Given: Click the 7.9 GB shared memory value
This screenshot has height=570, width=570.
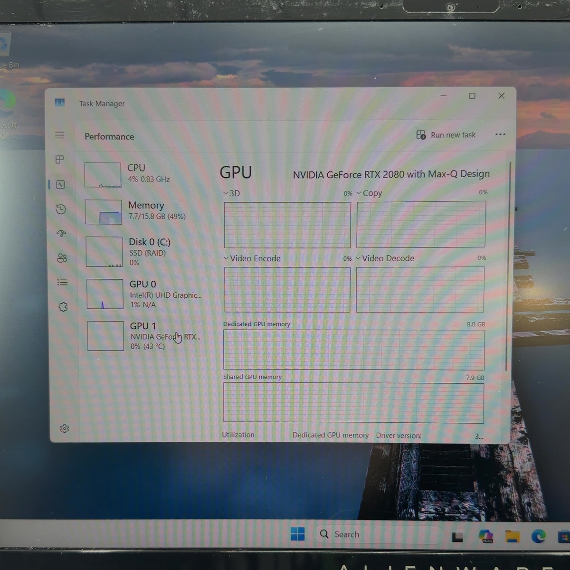Looking at the screenshot, I should point(475,378).
